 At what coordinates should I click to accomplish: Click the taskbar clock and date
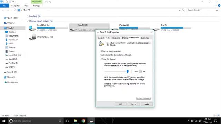pyautogui.click(x=207, y=121)
